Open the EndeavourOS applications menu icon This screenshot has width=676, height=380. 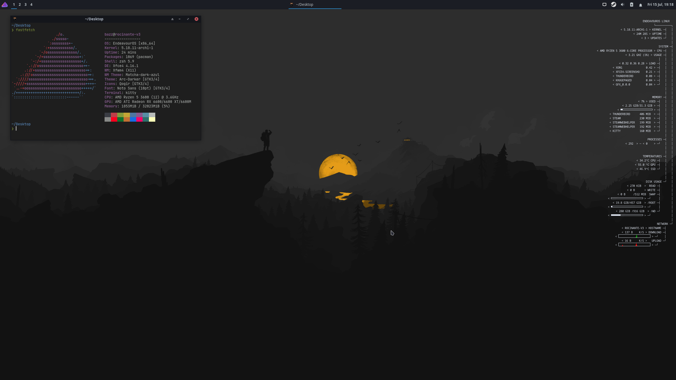(4, 4)
